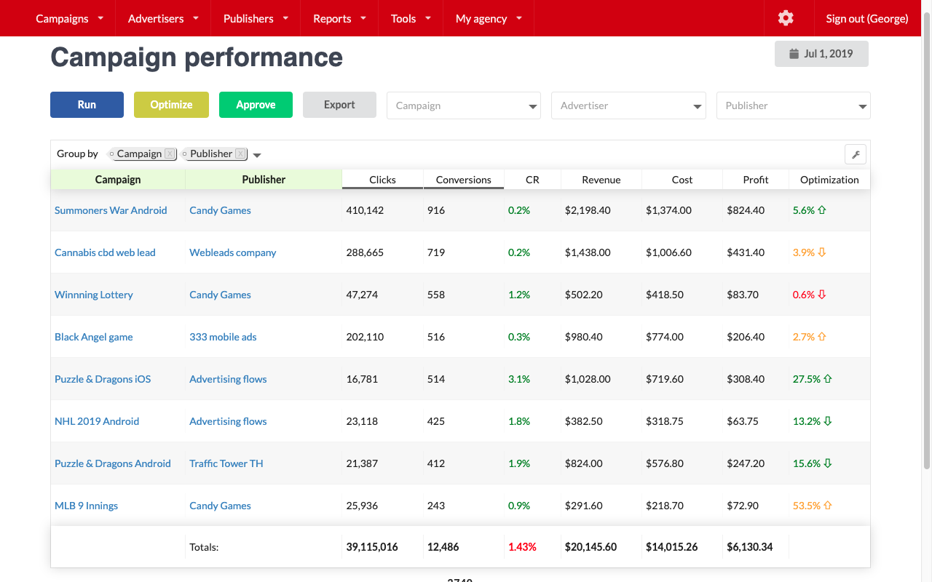Sort by the Optimization column header

(829, 180)
